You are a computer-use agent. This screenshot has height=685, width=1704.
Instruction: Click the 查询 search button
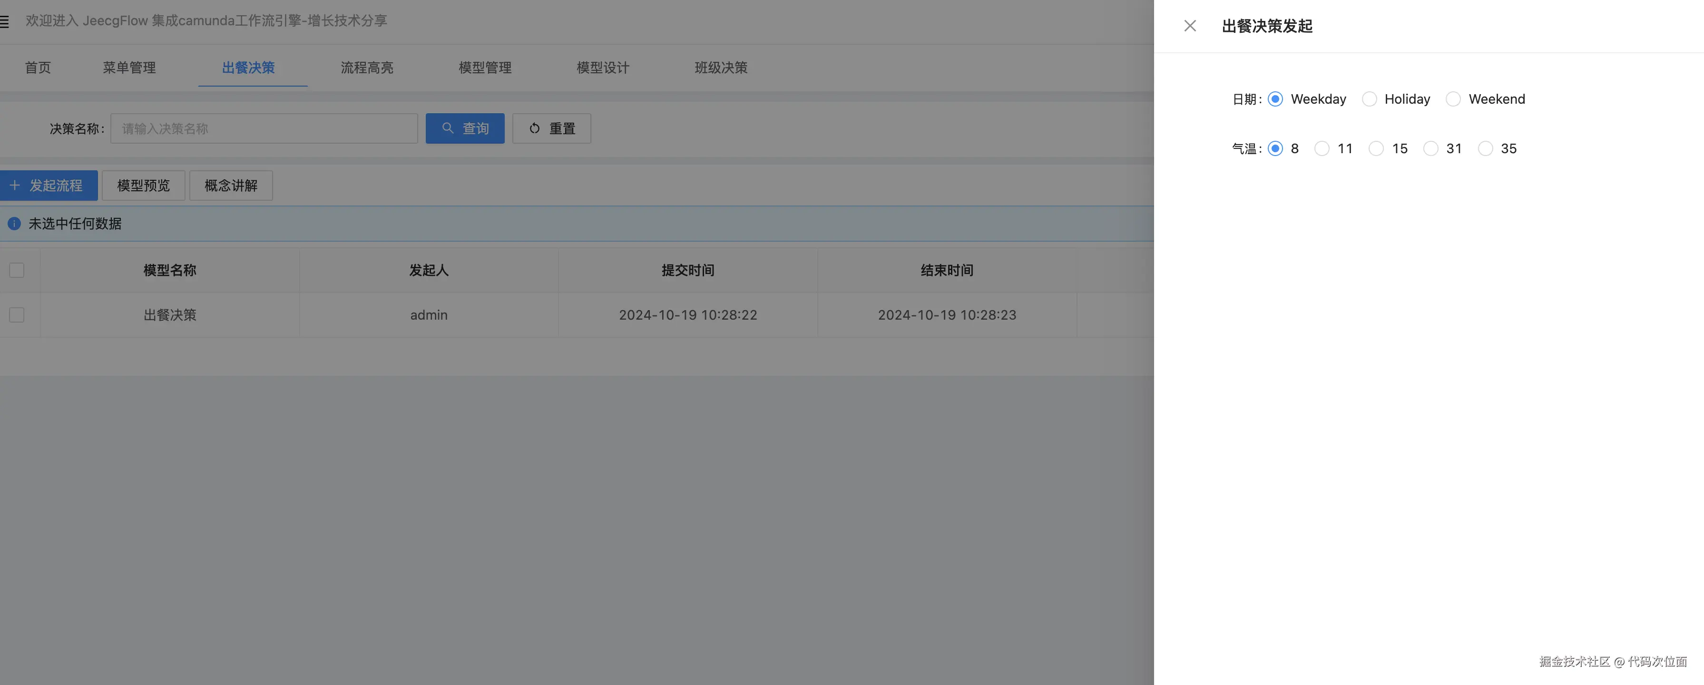pos(464,128)
